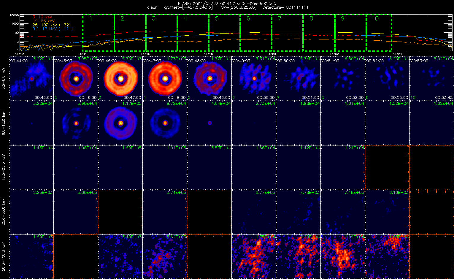454x279 pixels.
Task: Pick the 6.0-12.0 keV image labeled 8.72E+04
Action: [x=165, y=123]
